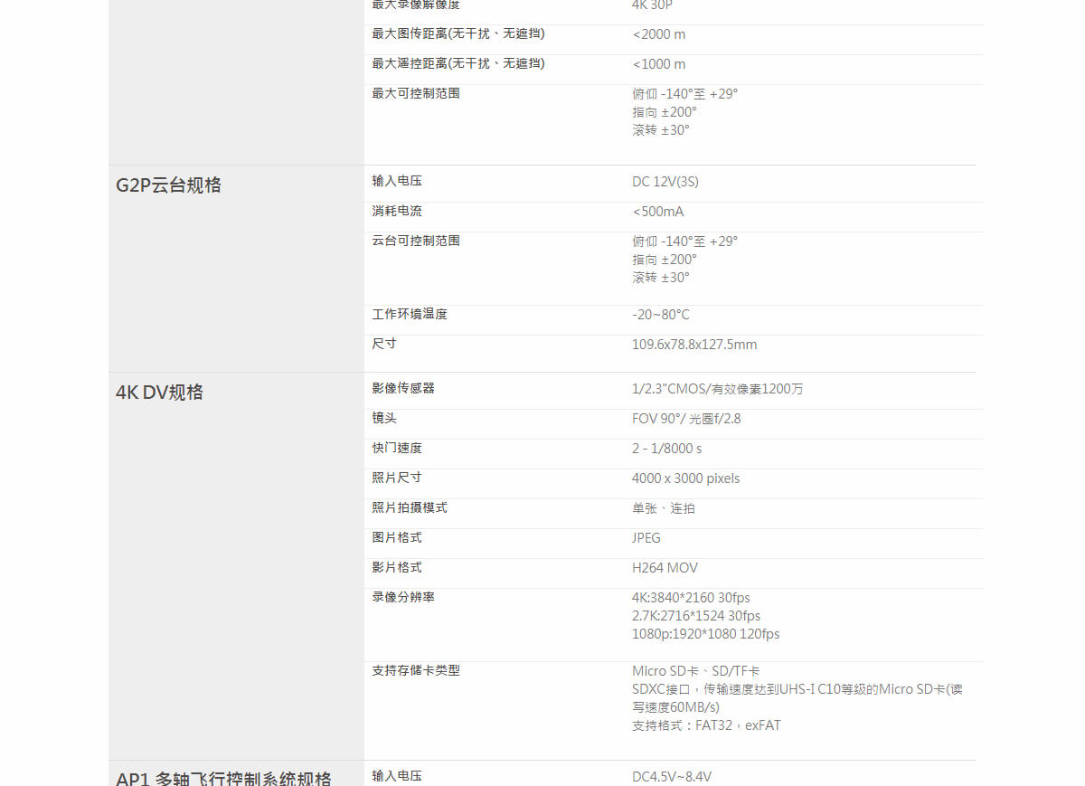Select the AP1 多轴飞行控制系统规格 heading
Image resolution: width=1085 pixels, height=786 pixels.
coord(223,778)
